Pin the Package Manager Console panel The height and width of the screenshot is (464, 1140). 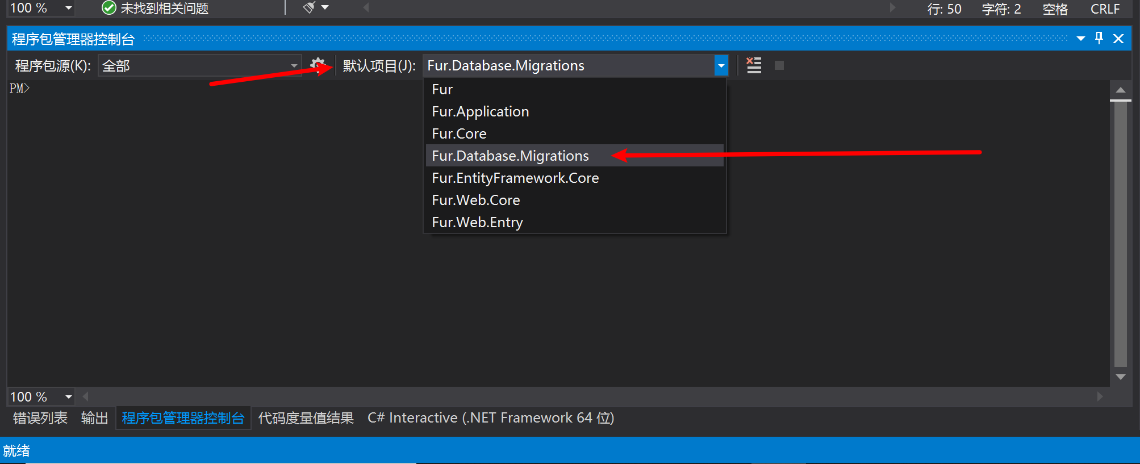(1099, 38)
